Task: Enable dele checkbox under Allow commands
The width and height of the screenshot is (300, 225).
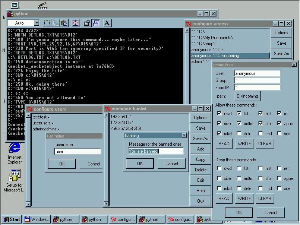Action: point(240,134)
